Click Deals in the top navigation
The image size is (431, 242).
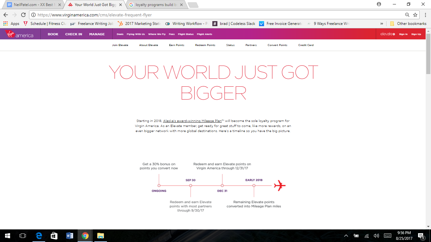(x=120, y=34)
